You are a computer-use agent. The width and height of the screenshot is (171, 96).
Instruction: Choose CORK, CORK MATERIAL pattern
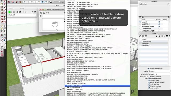(x=75, y=82)
